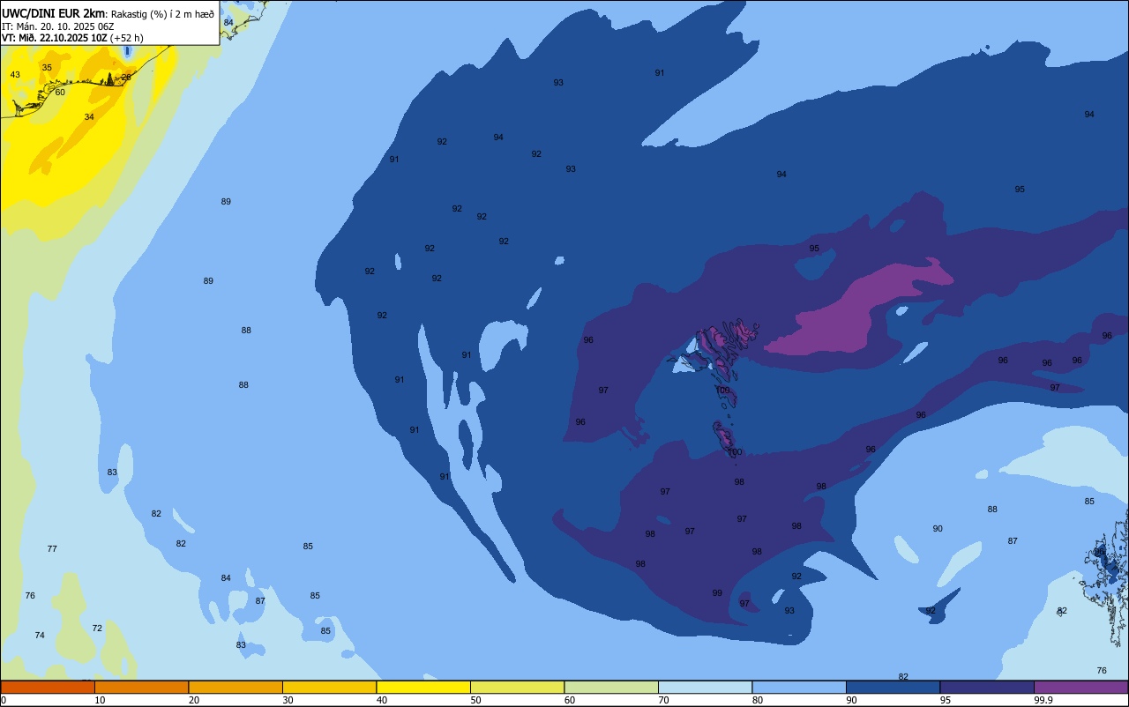The height and width of the screenshot is (707, 1129).
Task: Click the humidity value 77 on the map
Action: [x=52, y=549]
